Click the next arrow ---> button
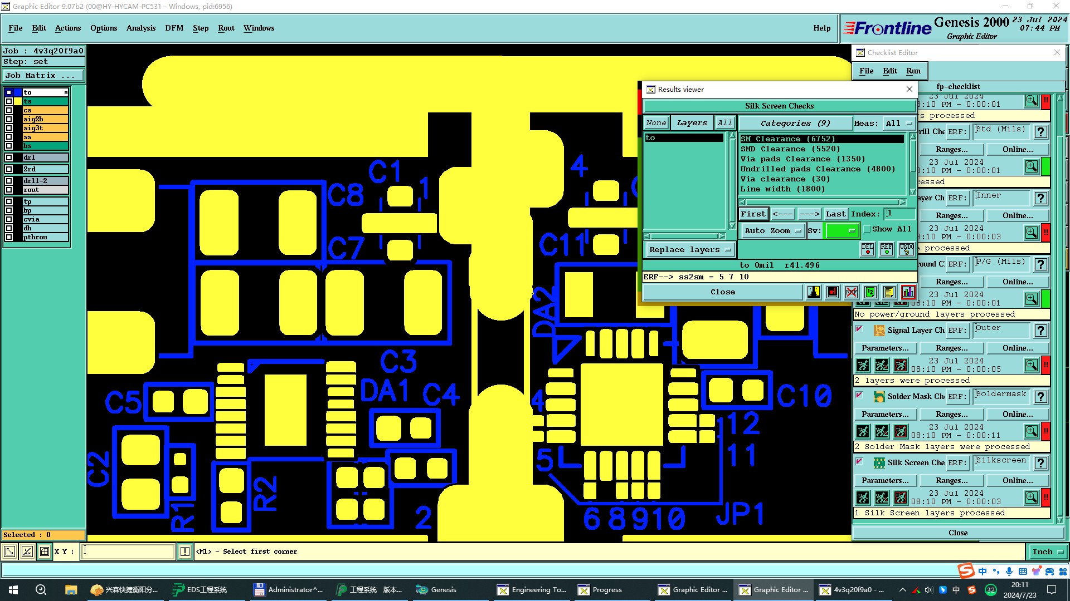Screen dimensions: 1070x601 [x=809, y=214]
